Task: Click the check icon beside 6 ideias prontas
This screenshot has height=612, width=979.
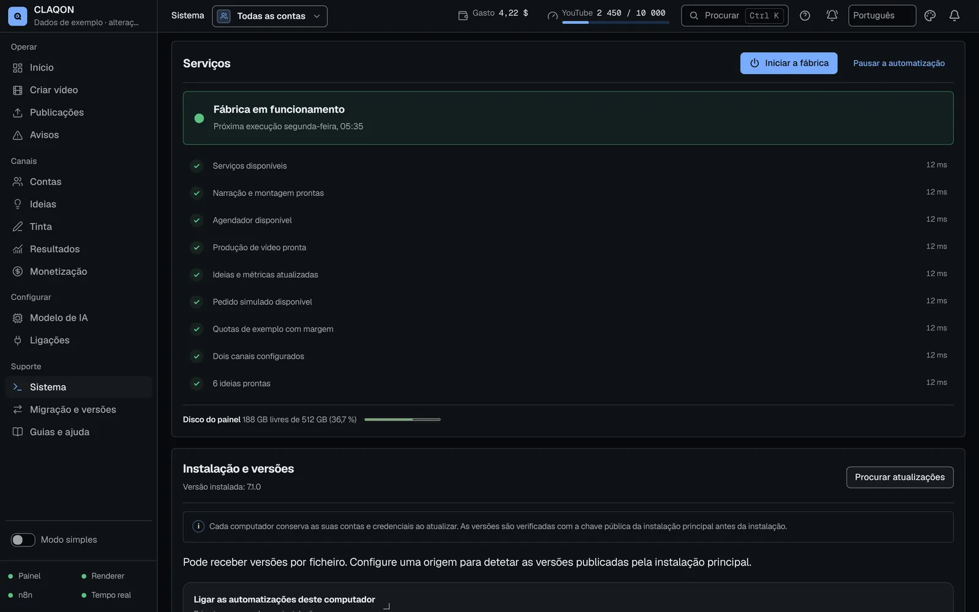Action: click(x=196, y=384)
